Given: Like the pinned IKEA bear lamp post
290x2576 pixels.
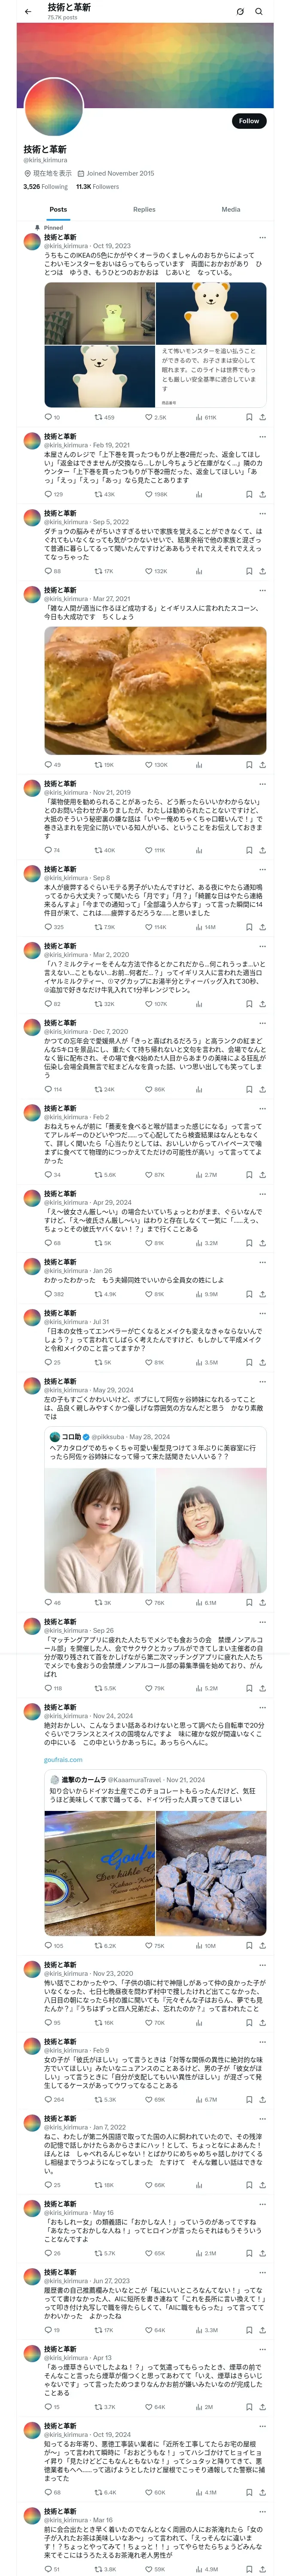Looking at the screenshot, I should coord(149,417).
